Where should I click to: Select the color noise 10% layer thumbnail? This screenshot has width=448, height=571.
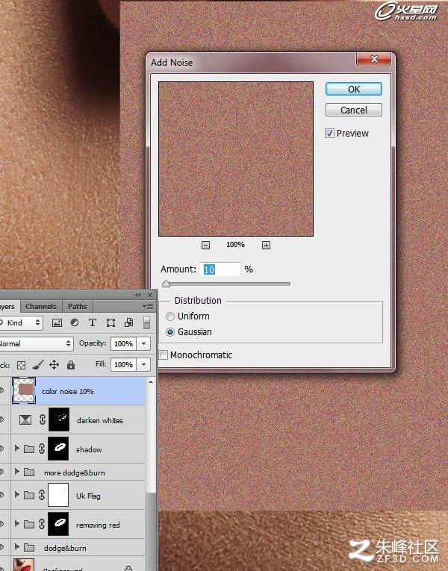click(24, 390)
